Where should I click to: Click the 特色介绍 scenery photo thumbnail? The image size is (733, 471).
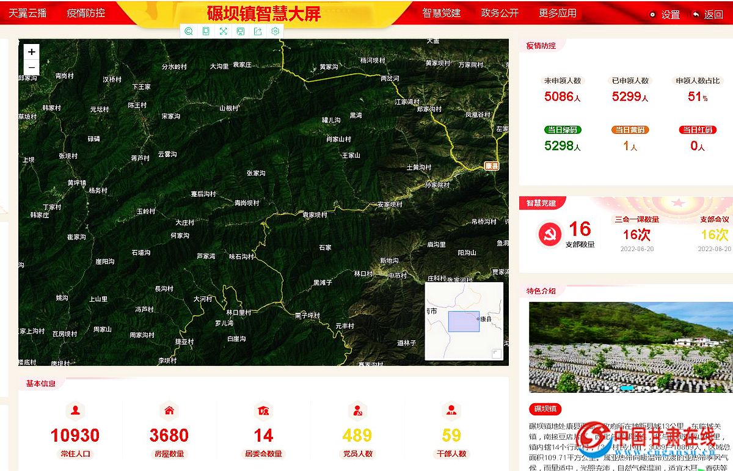(x=630, y=346)
